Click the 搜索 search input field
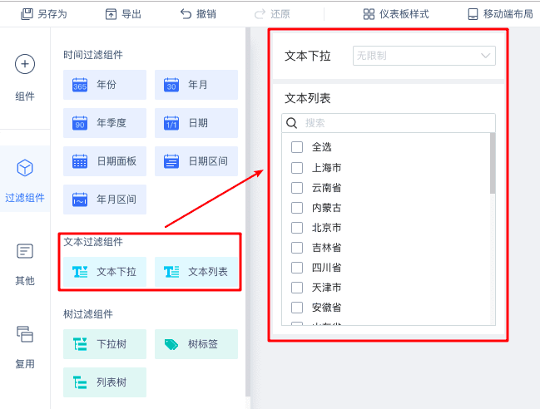 pyautogui.click(x=389, y=123)
